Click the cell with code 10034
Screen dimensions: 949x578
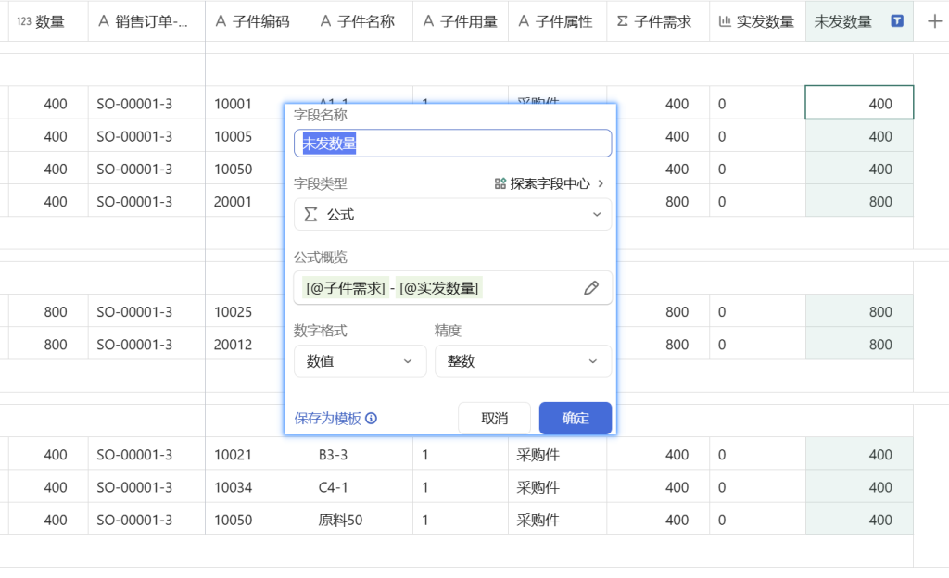click(x=258, y=486)
